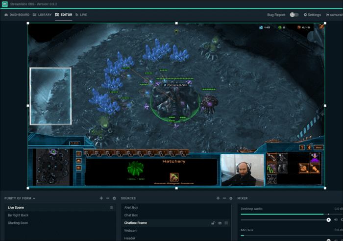Go to the Live tab
Image resolution: width=343 pixels, height=241 pixels.
81,15
